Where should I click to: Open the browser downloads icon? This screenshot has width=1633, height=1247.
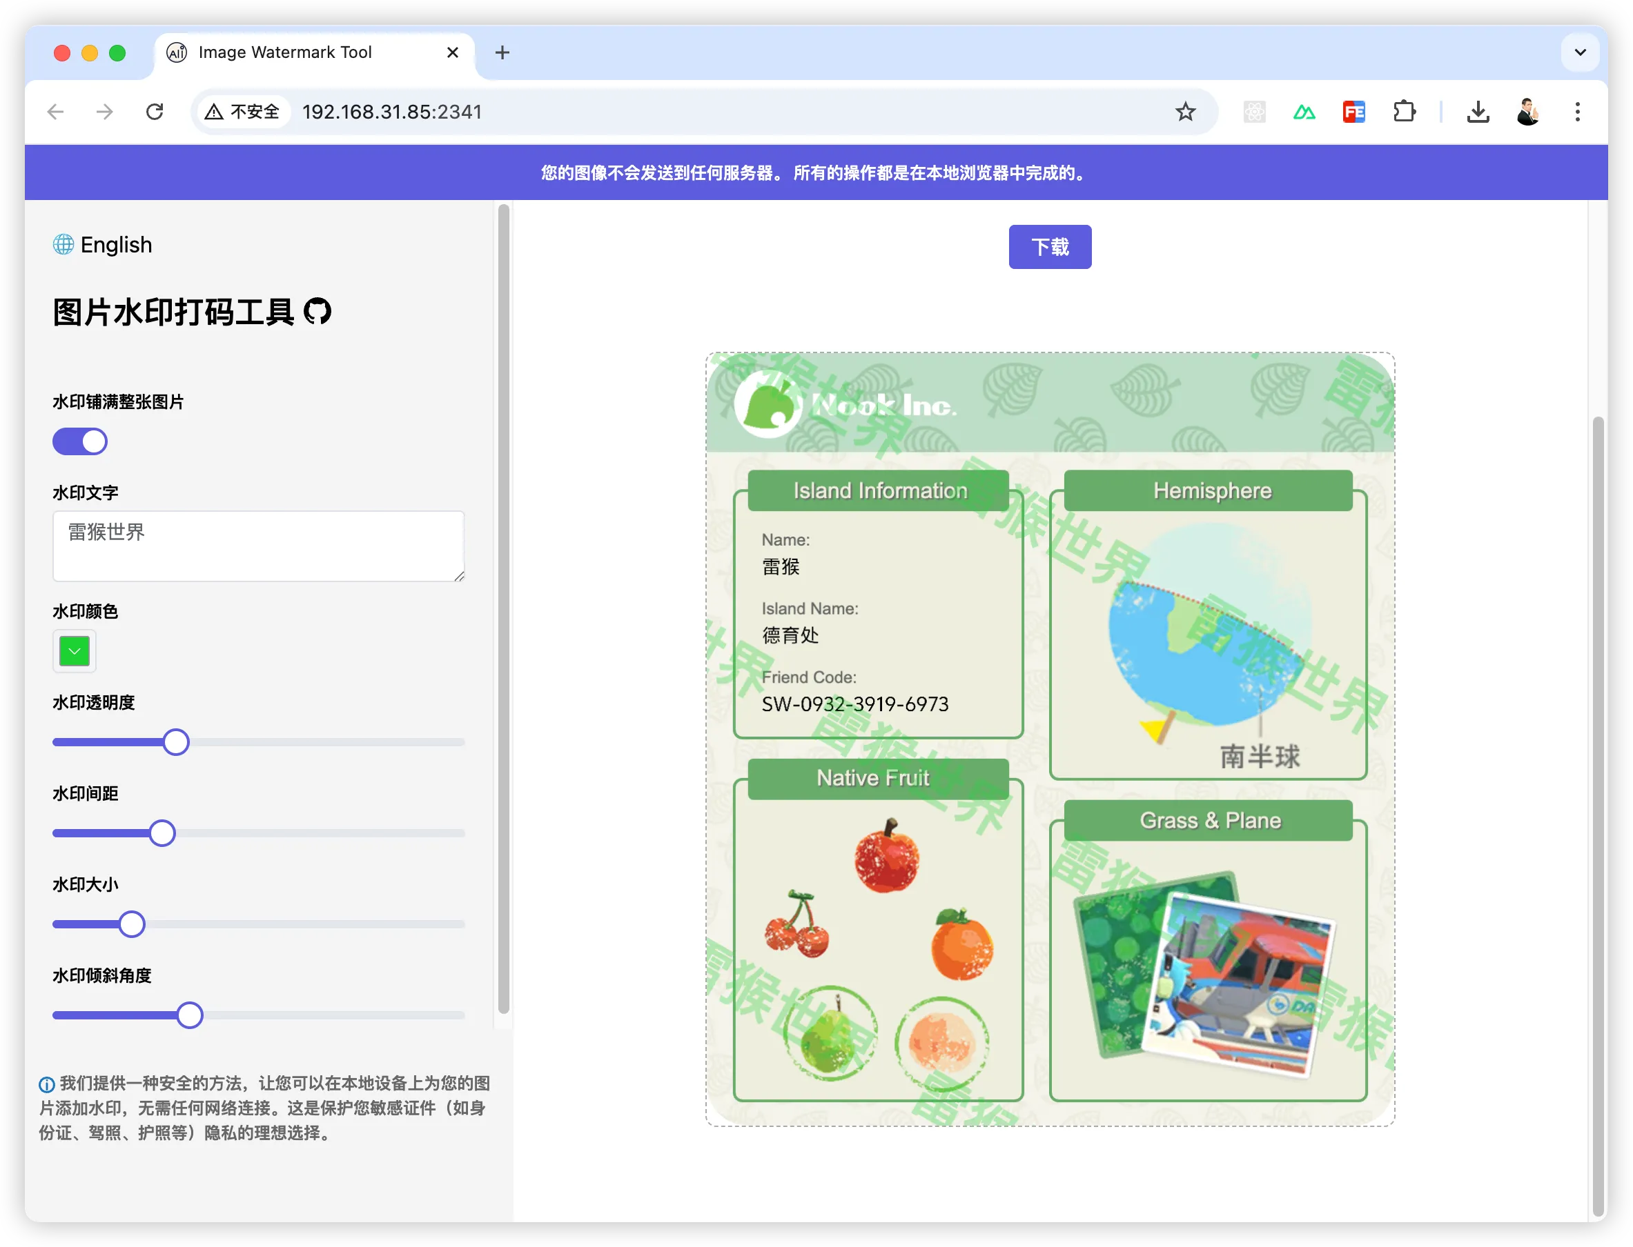[1478, 112]
